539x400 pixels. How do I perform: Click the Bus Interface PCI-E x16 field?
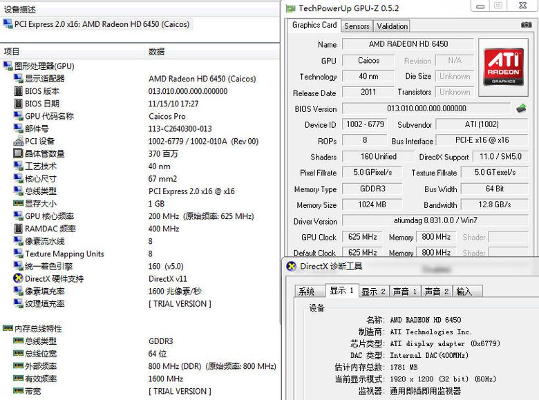pyautogui.click(x=482, y=140)
